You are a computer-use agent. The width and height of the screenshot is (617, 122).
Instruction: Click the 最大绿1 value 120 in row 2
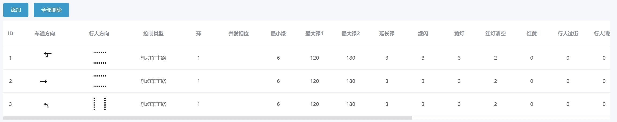(x=315, y=81)
